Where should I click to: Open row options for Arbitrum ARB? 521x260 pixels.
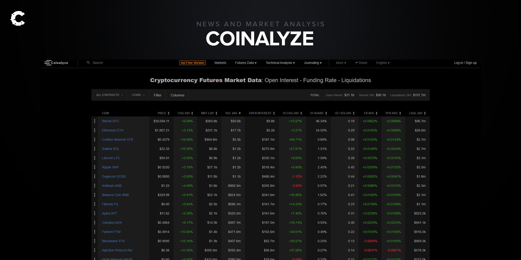[x=95, y=186]
